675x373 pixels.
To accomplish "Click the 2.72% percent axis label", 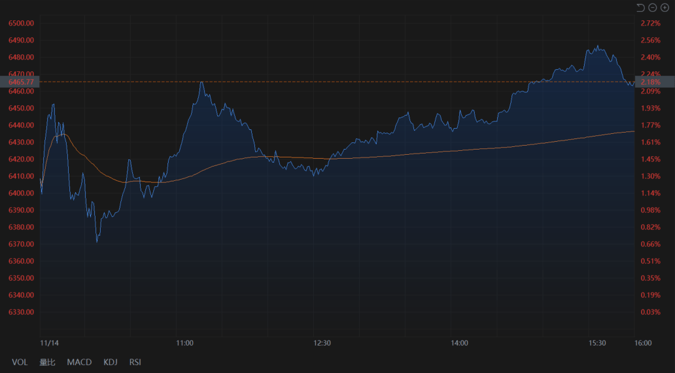I will tap(650, 24).
